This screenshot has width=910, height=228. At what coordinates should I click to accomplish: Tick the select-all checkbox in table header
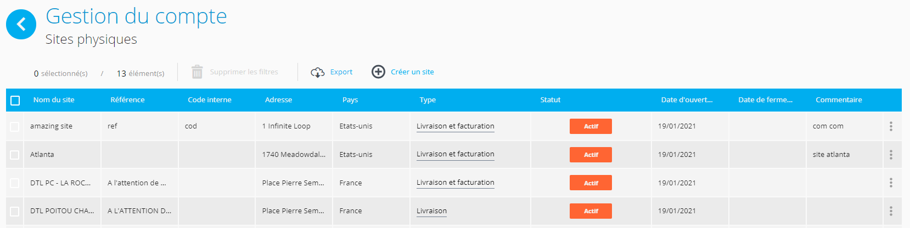(x=15, y=100)
